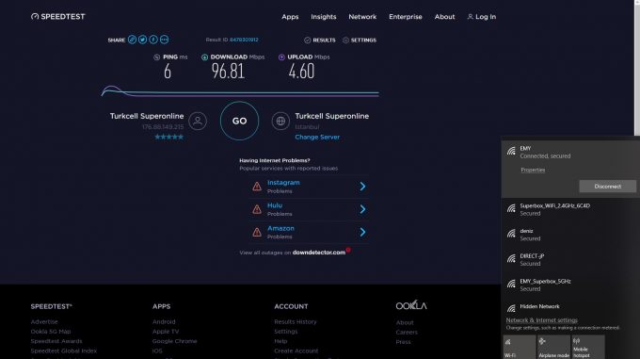Click the DIRECT-jP network signal icon
640x359 pixels.
pos(511,258)
